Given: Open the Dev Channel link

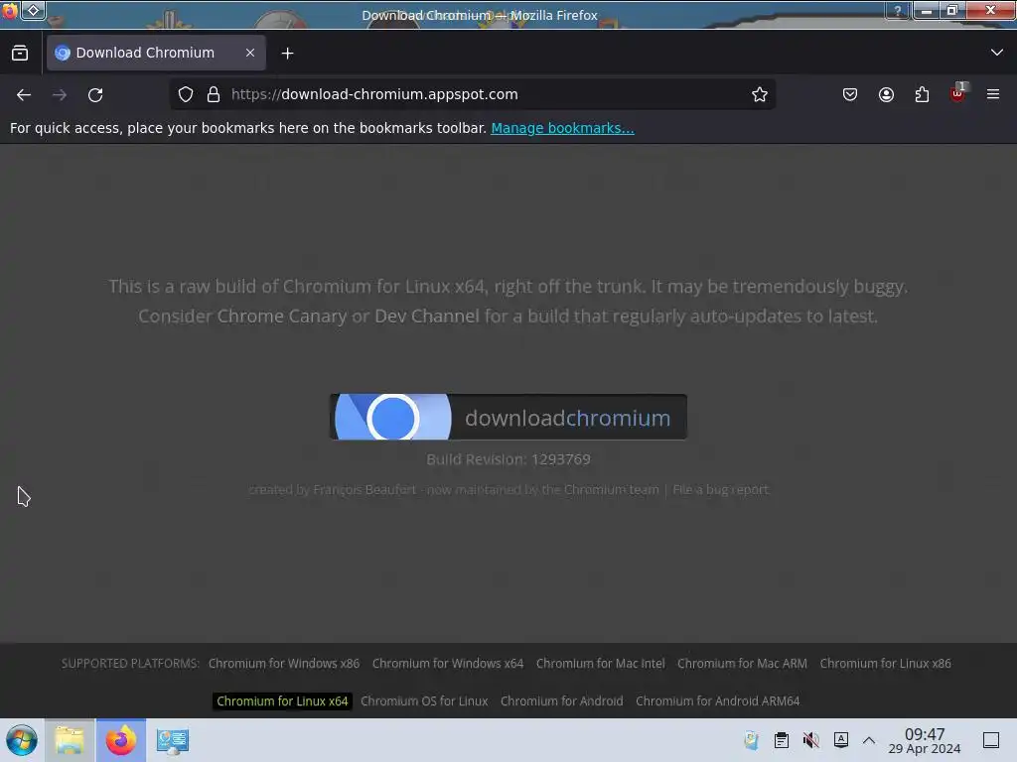Looking at the screenshot, I should point(427,317).
